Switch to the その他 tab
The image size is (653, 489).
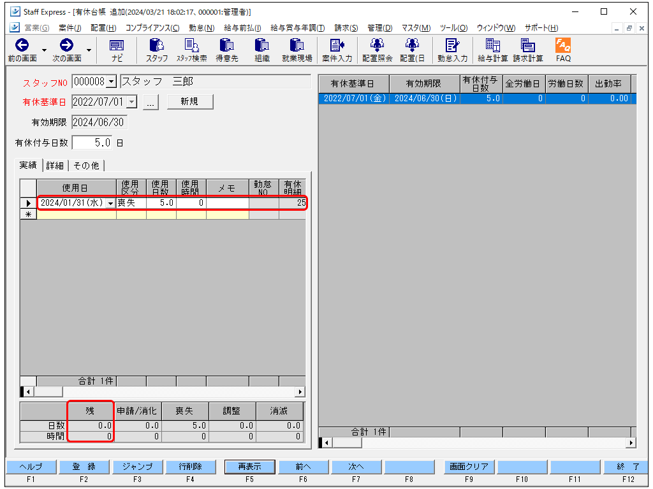coord(86,166)
